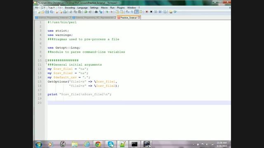Click the Copy toolbar icon
The image size is (264, 148).
tap(75, 12)
